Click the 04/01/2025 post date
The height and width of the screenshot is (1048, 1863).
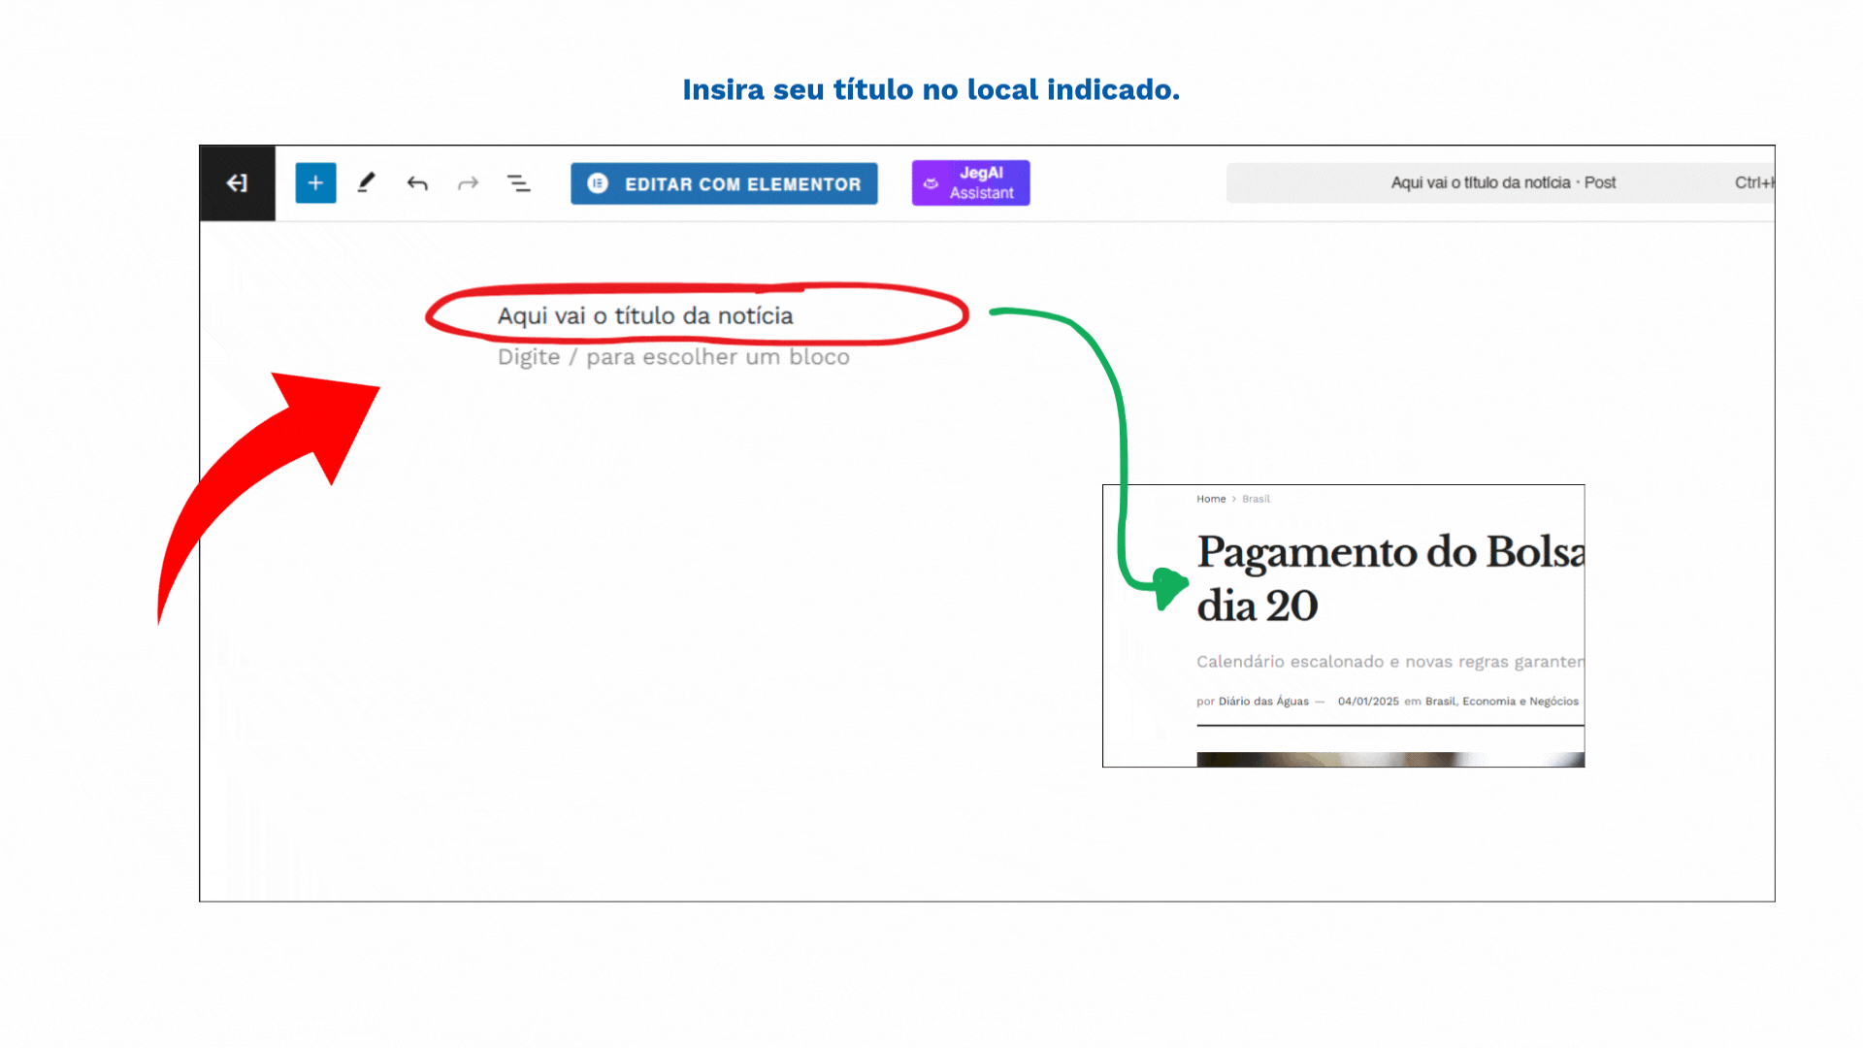tap(1368, 702)
